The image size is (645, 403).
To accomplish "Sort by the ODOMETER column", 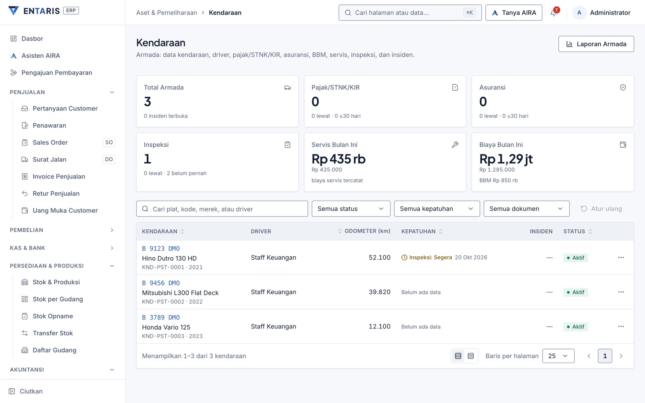I will point(364,231).
